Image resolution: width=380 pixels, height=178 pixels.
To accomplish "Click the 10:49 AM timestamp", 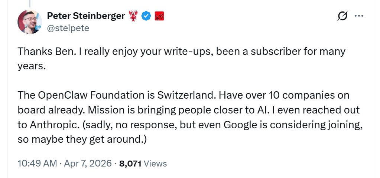I will pyautogui.click(x=37, y=164).
